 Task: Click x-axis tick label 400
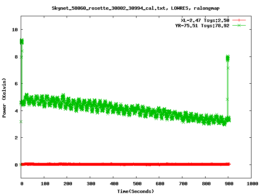tap(114, 184)
